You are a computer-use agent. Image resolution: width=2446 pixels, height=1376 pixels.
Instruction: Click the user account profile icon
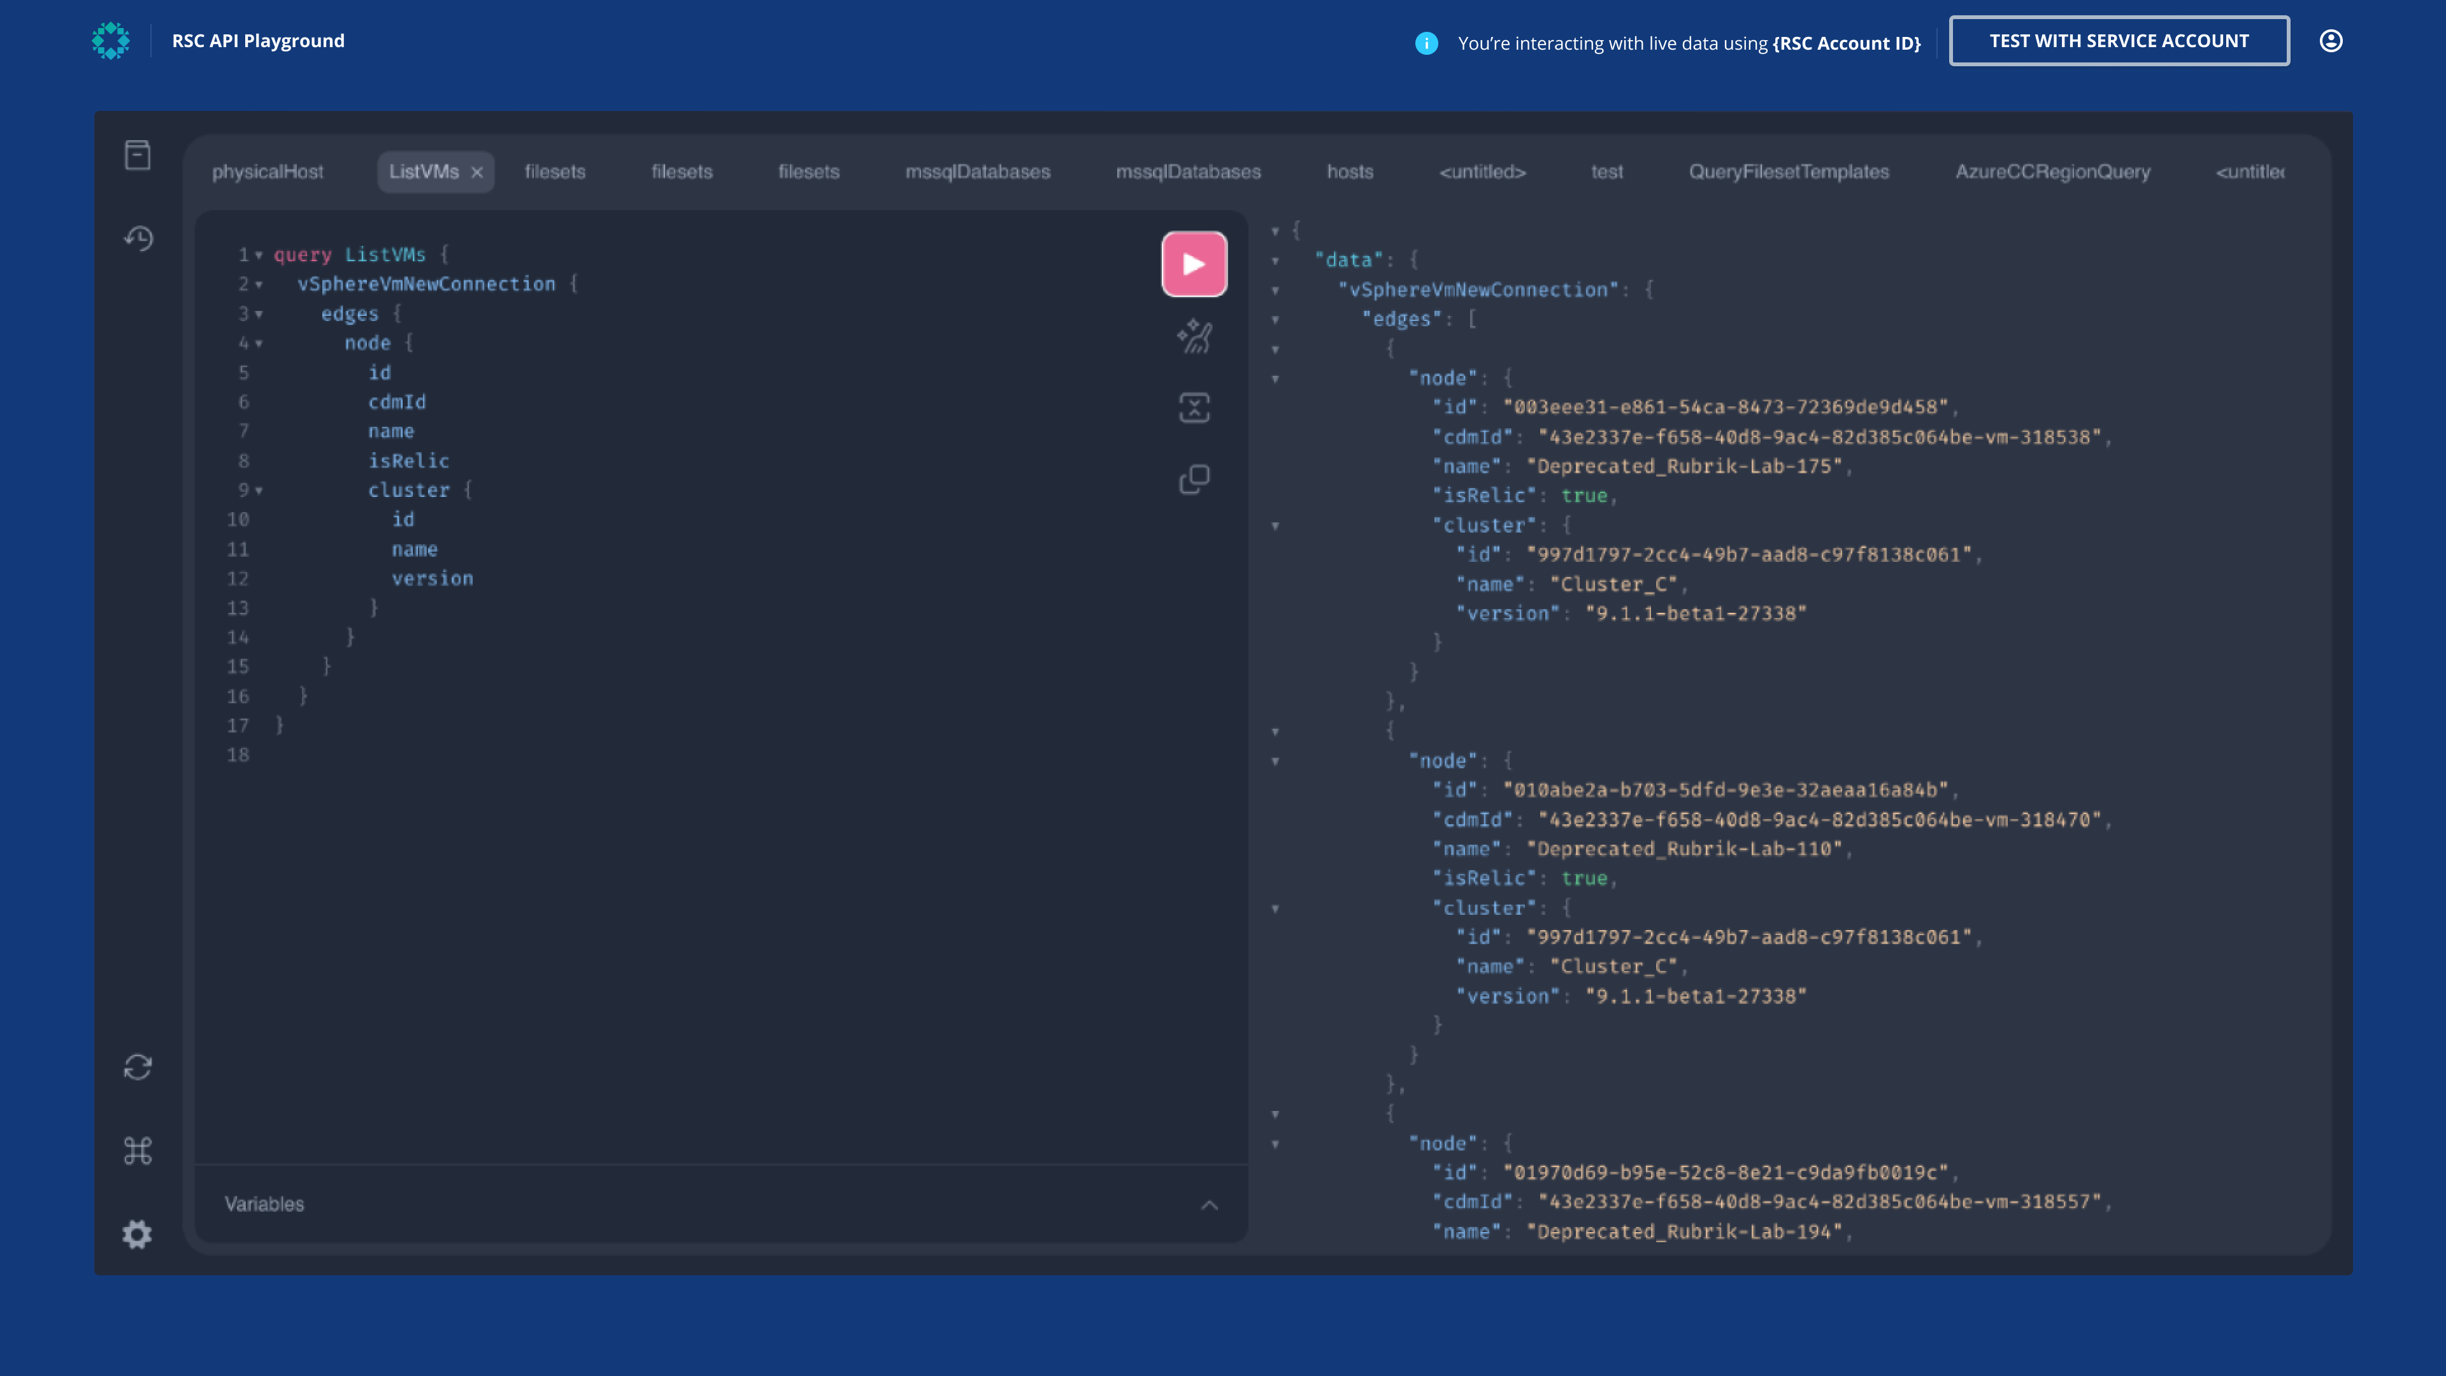2331,41
